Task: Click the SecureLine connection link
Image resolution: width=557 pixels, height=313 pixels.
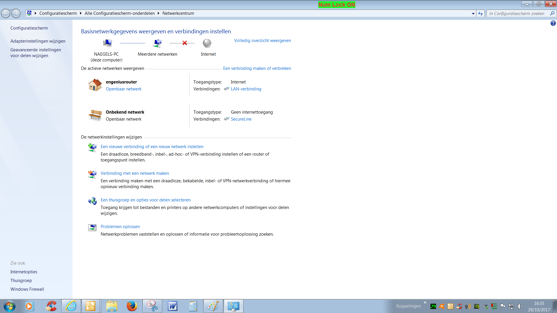Action: tap(241, 119)
